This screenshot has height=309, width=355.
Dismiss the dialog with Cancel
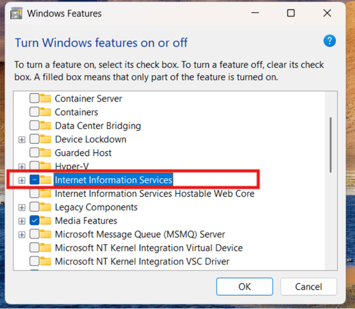point(309,287)
